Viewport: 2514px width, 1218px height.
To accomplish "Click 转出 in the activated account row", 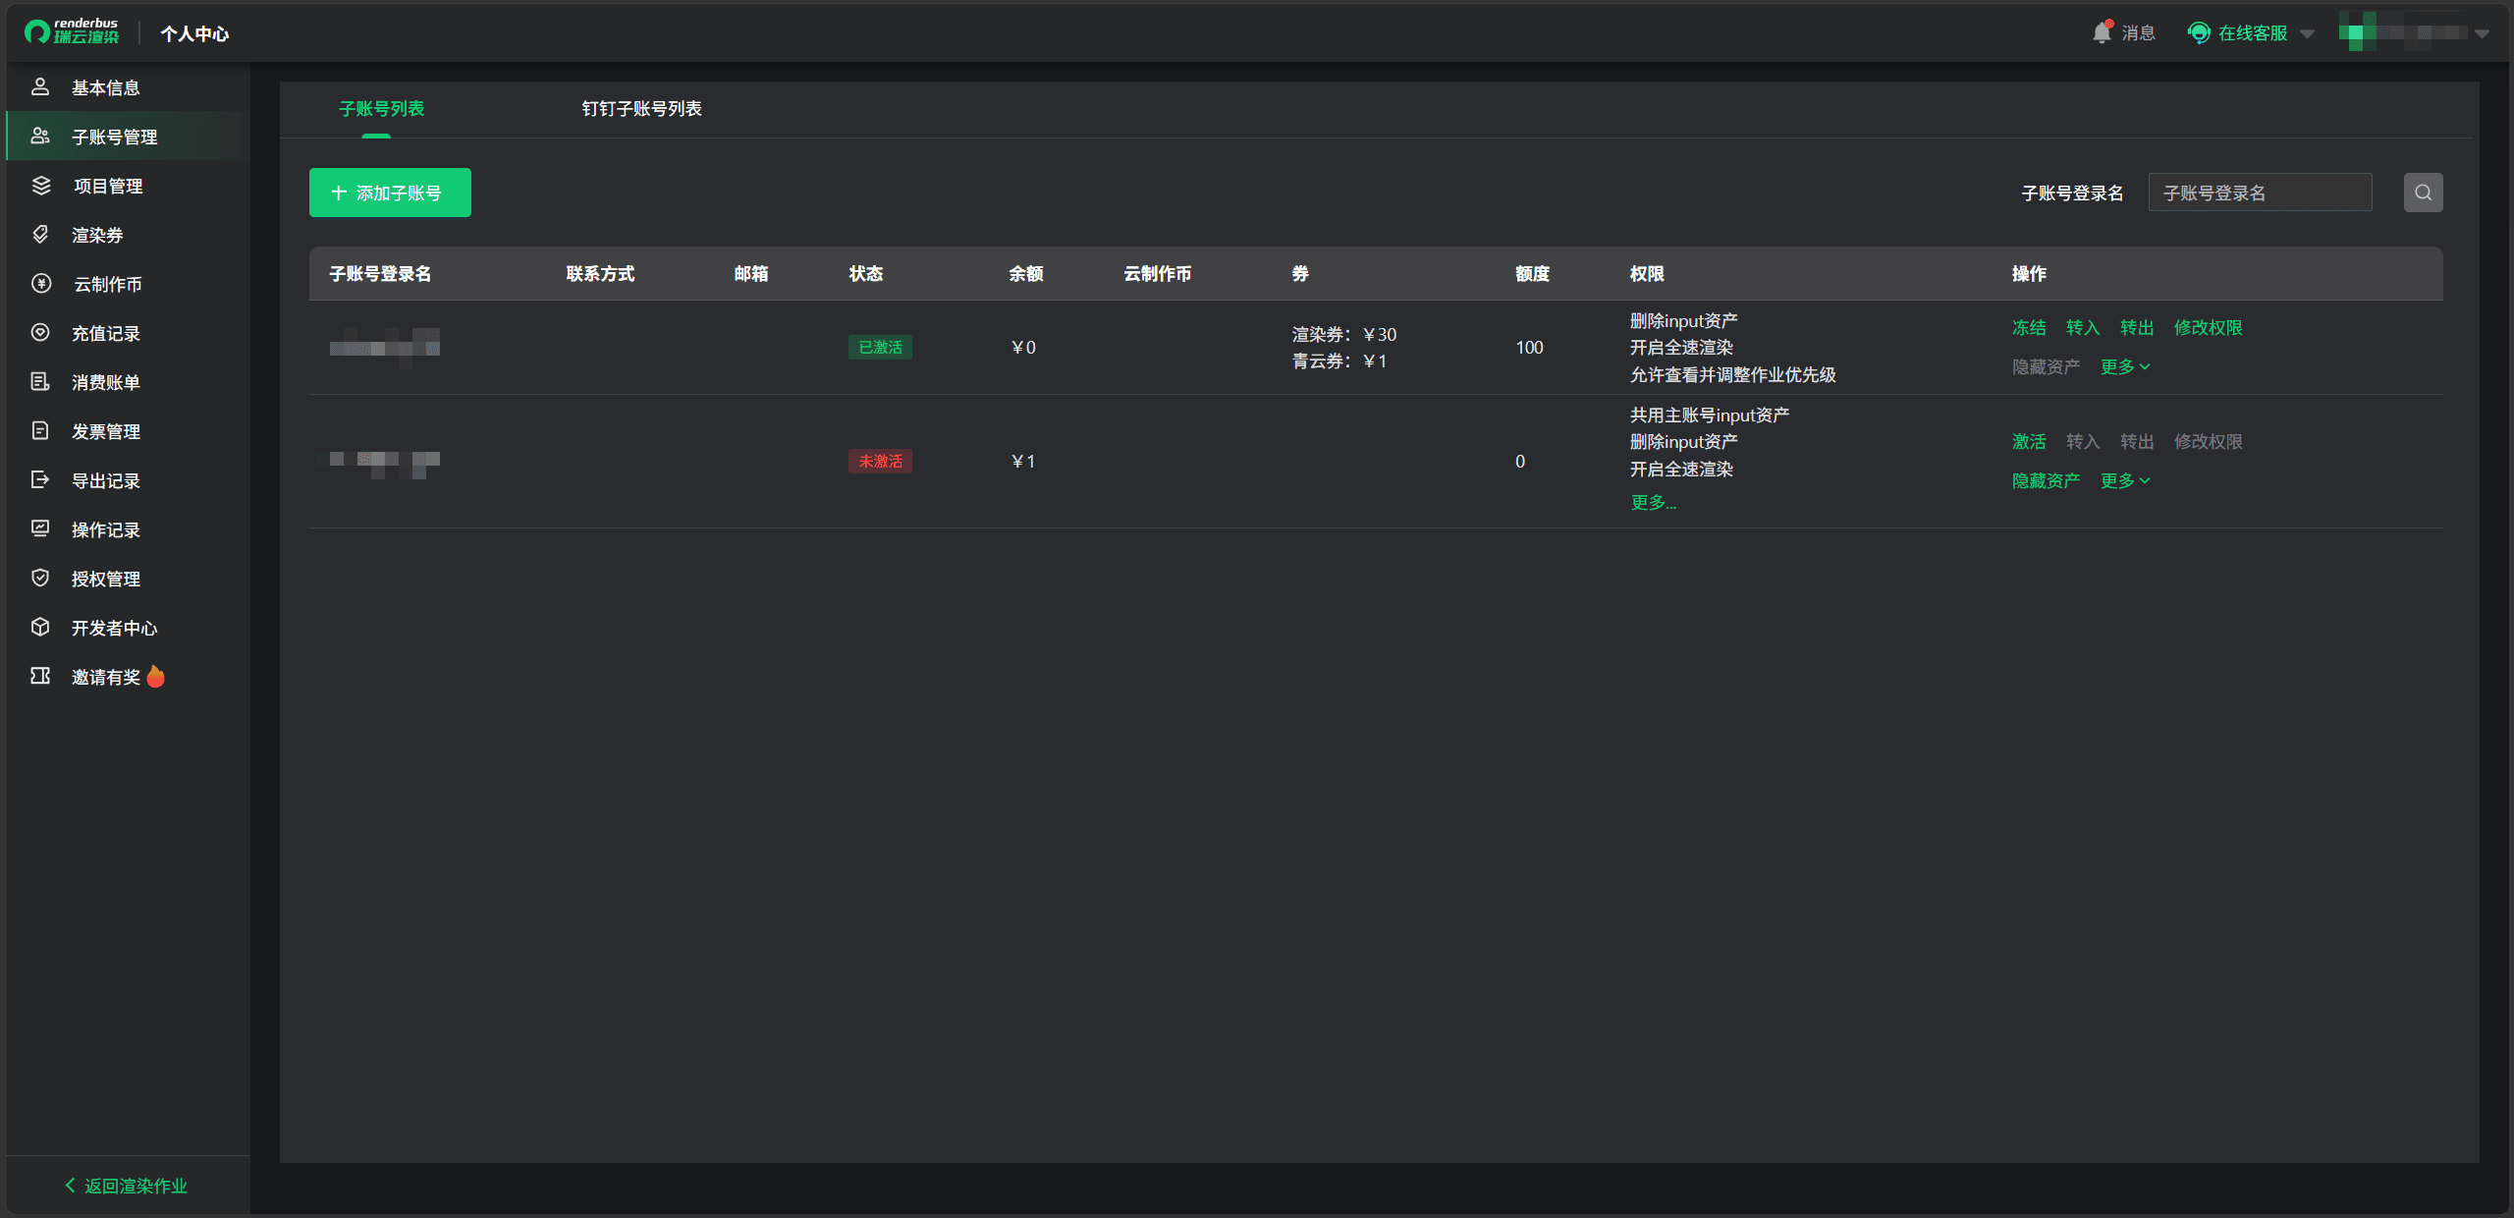I will (2136, 327).
